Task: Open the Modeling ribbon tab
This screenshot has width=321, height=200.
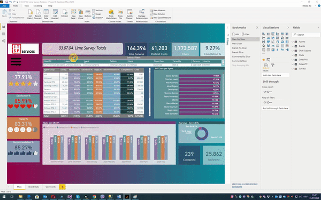Action: click(37, 6)
